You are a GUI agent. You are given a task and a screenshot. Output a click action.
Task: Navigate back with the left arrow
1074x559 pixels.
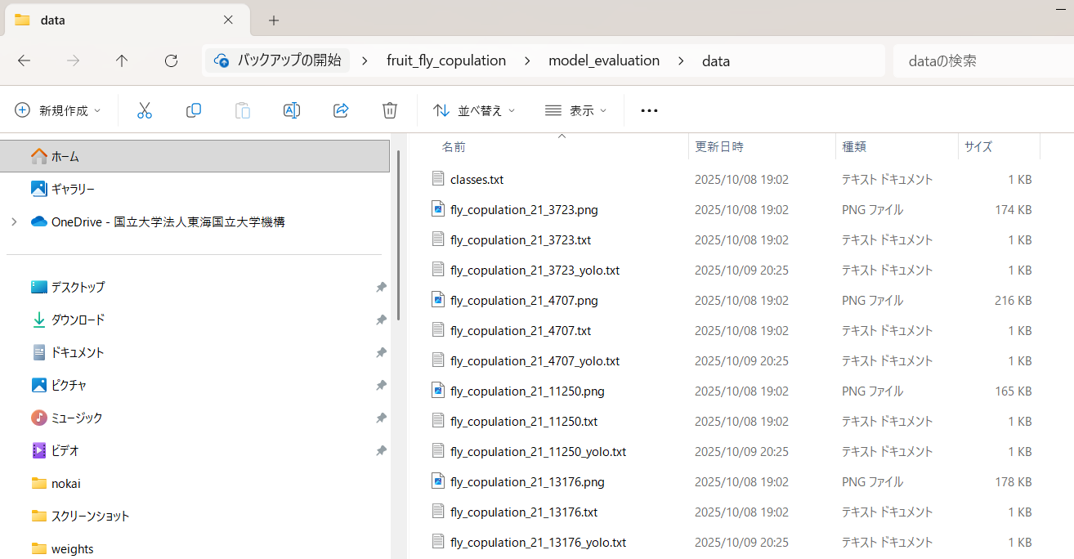(25, 60)
